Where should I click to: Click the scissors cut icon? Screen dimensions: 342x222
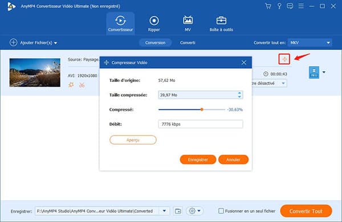82,85
